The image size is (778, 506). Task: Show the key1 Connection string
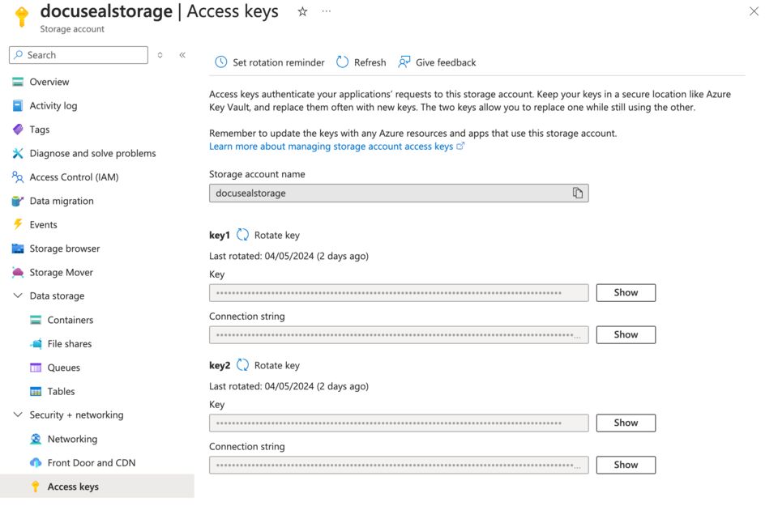pyautogui.click(x=626, y=334)
